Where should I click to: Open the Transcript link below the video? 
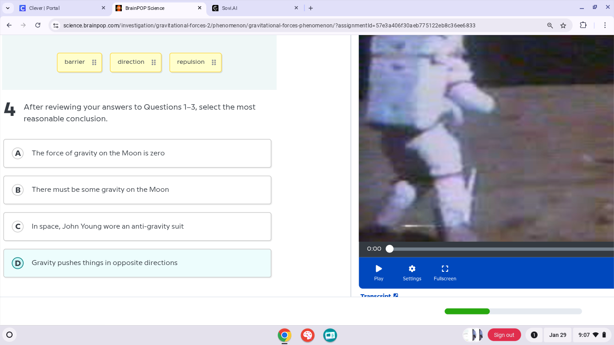tap(376, 296)
